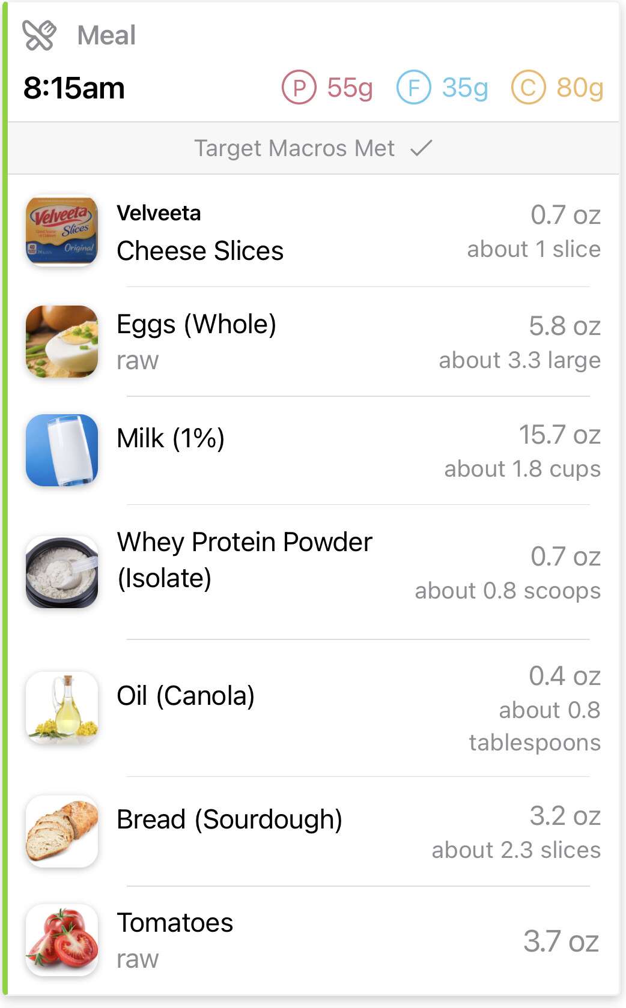Tap the blue fat F circle
626x1008 pixels.
tap(413, 88)
